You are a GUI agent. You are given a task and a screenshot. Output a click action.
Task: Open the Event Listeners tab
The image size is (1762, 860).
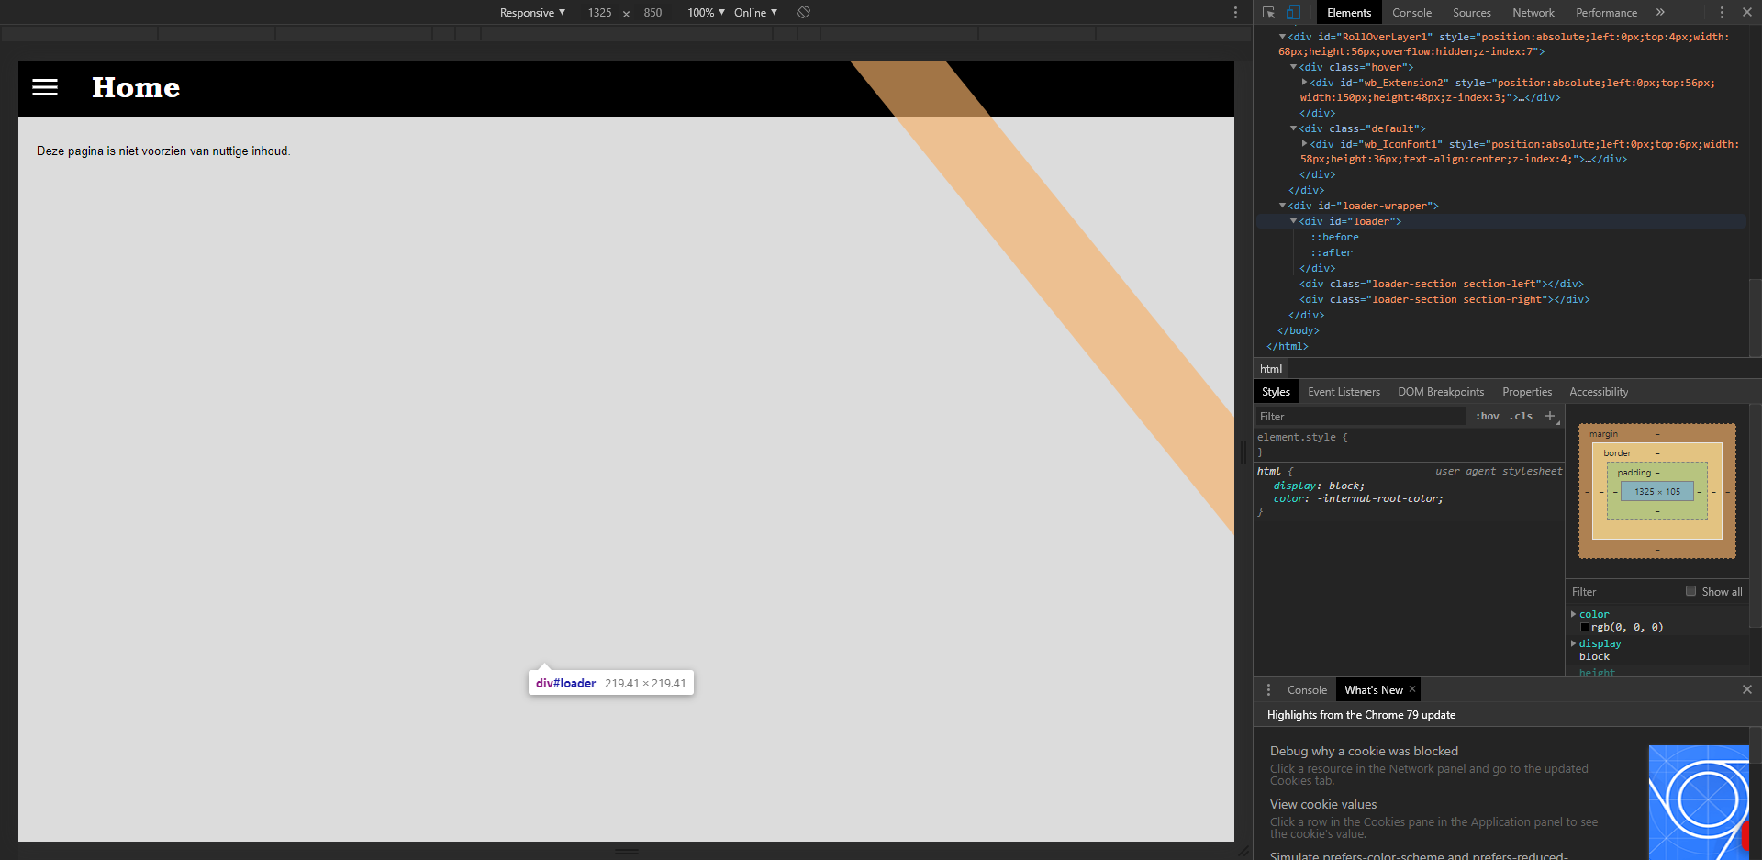1344,392
